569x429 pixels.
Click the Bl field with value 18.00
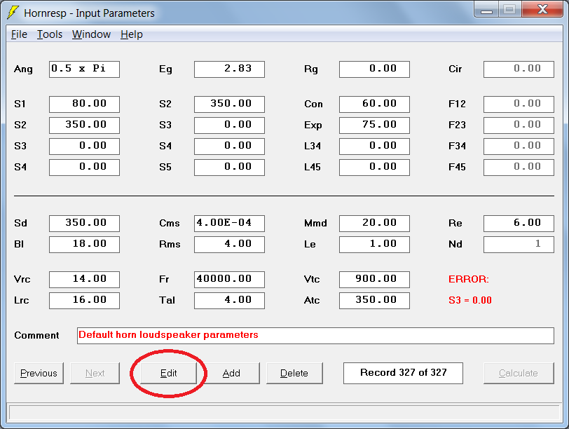84,244
